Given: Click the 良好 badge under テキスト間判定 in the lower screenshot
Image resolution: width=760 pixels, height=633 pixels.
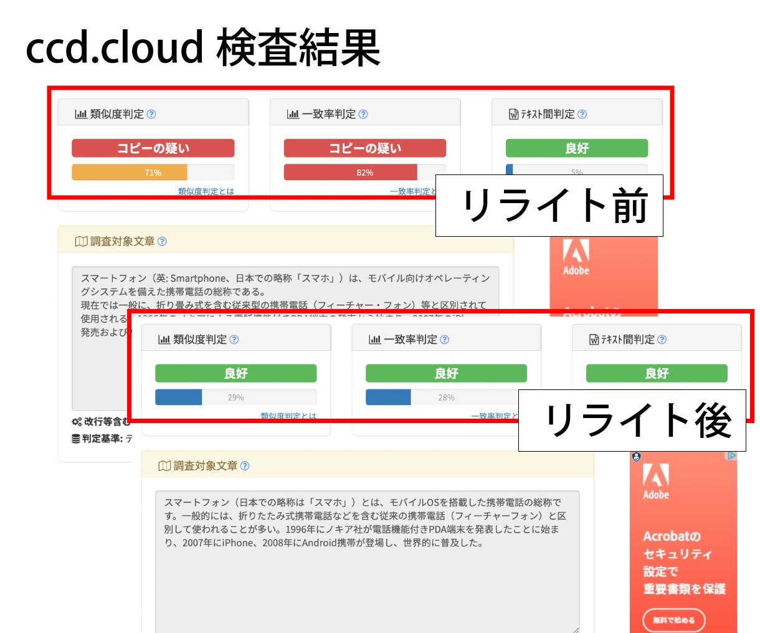Looking at the screenshot, I should [x=657, y=373].
